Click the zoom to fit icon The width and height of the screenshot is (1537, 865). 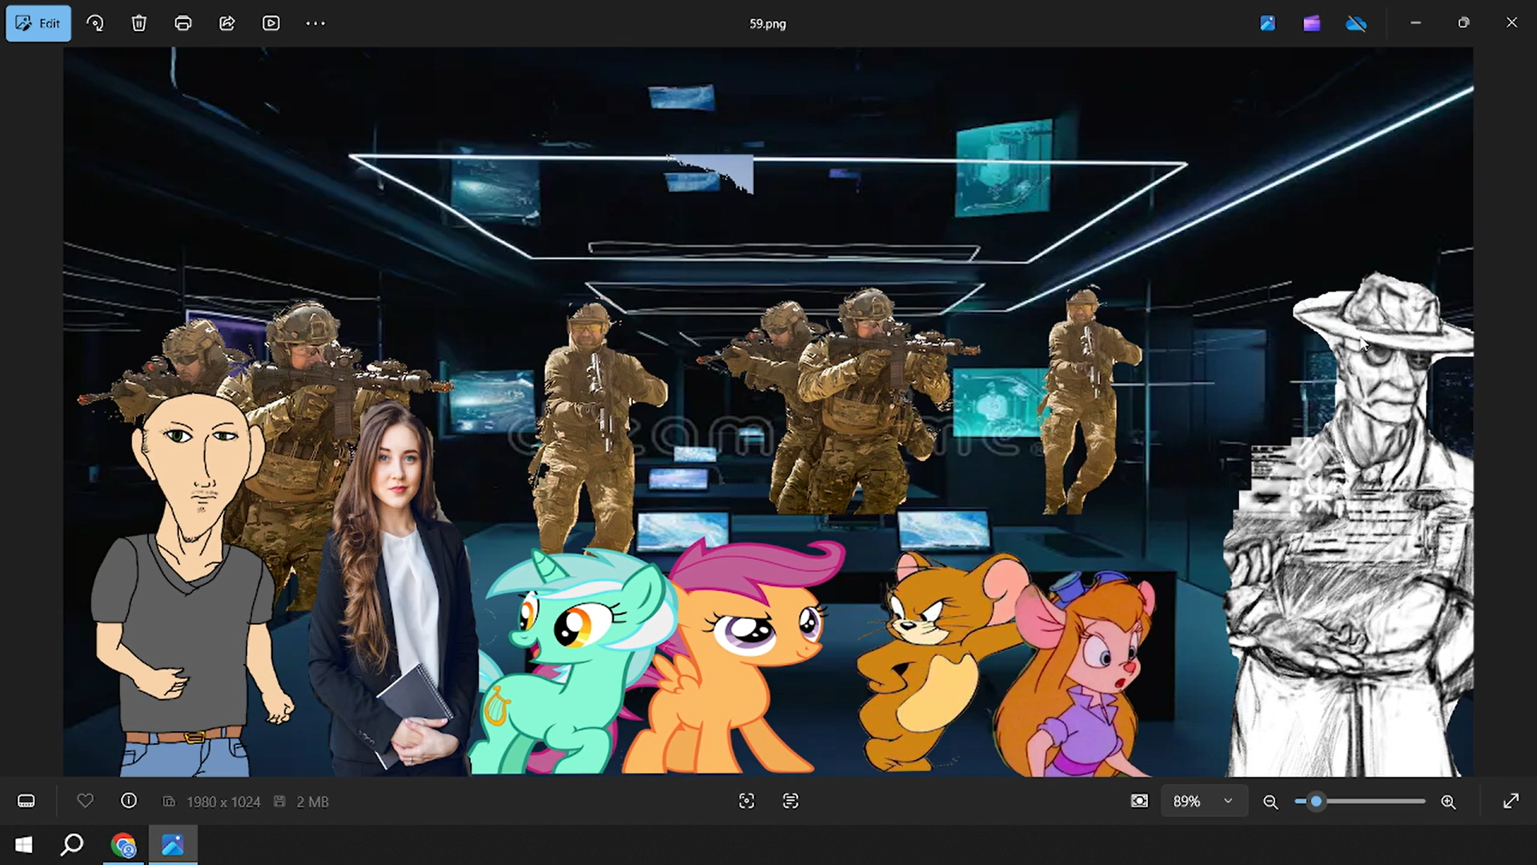(x=1139, y=802)
